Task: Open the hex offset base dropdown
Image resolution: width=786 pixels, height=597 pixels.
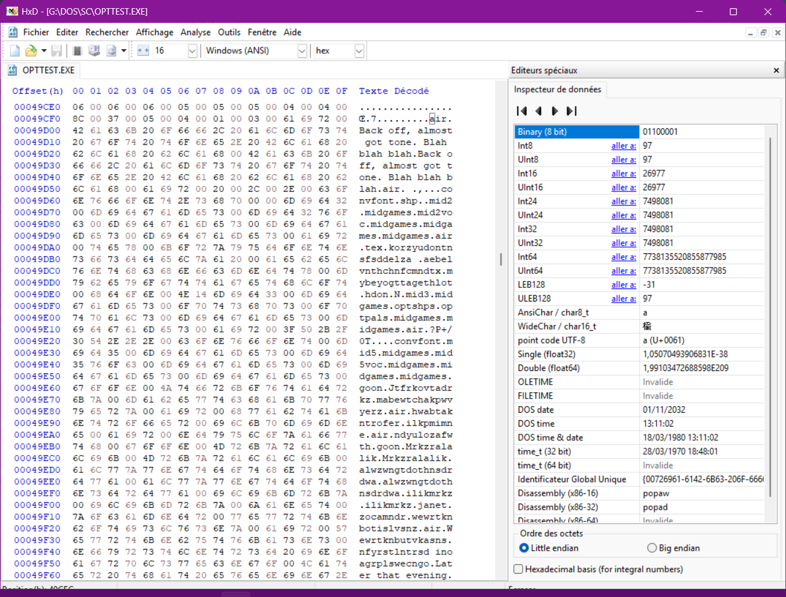Action: [359, 51]
